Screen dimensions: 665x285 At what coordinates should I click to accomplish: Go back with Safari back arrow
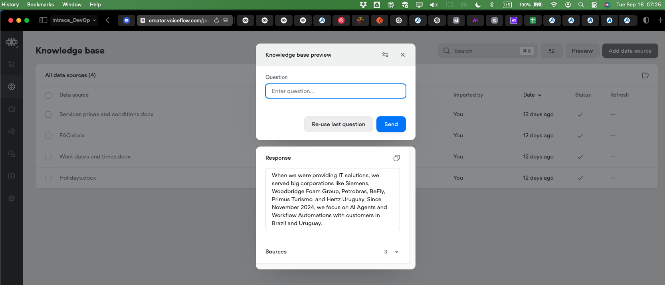107,20
